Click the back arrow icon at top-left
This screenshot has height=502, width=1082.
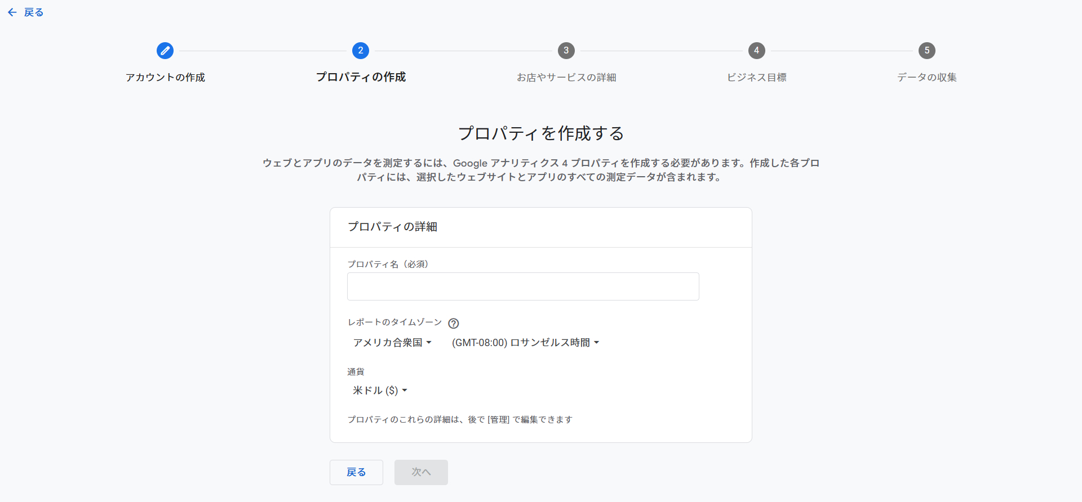click(12, 12)
